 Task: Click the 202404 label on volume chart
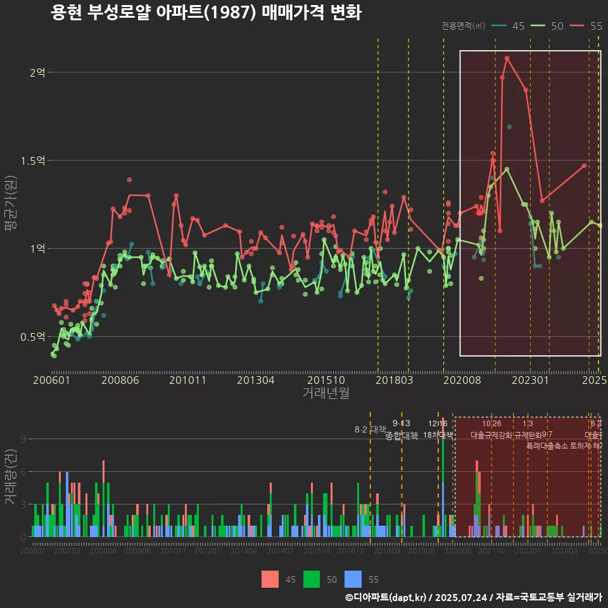tap(564, 550)
